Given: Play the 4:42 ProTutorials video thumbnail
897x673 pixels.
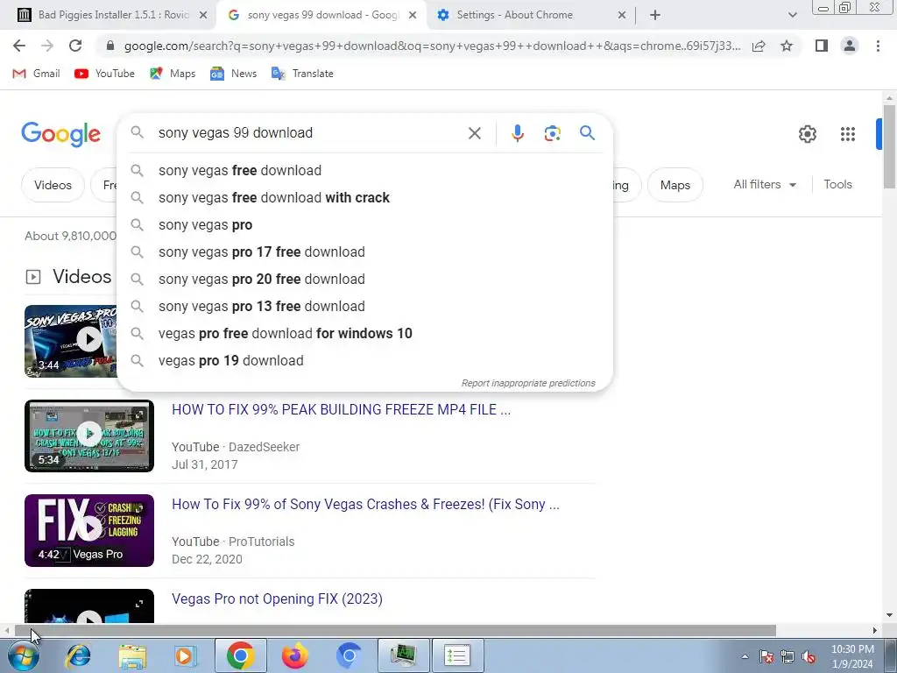Looking at the screenshot, I should click(x=89, y=530).
